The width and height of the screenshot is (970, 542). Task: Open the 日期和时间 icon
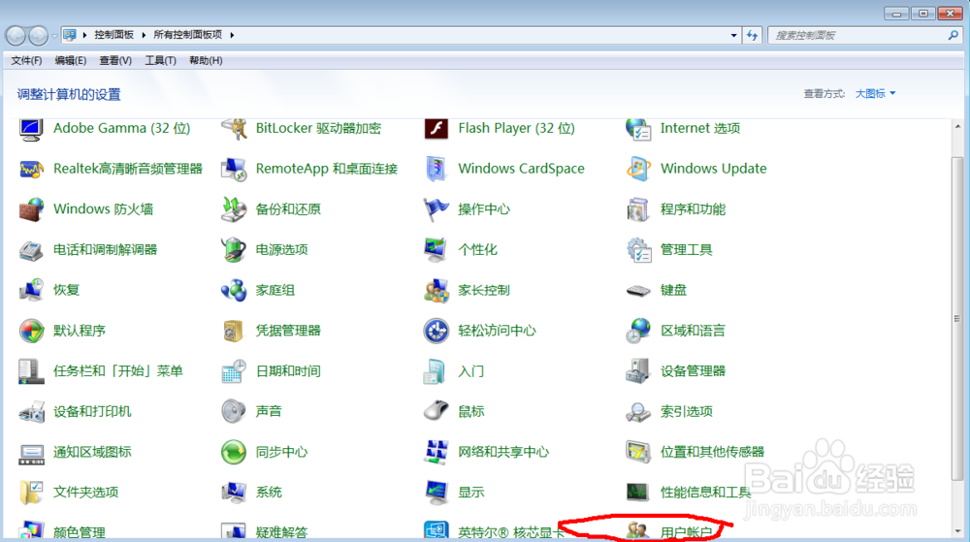coord(234,370)
